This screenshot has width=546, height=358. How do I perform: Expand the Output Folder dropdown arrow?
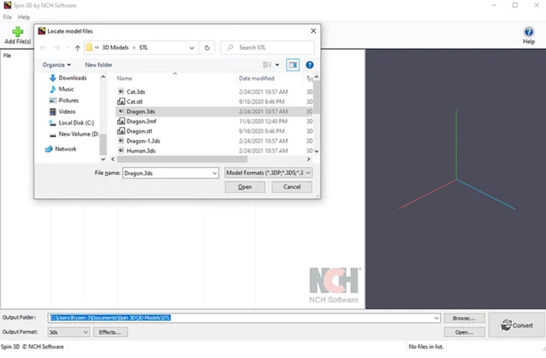coord(436,318)
